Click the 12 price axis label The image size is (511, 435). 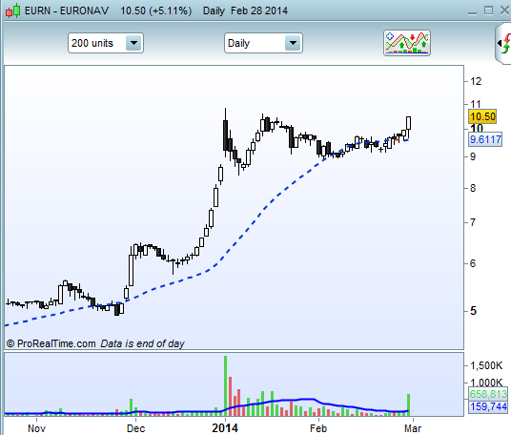[x=476, y=81]
